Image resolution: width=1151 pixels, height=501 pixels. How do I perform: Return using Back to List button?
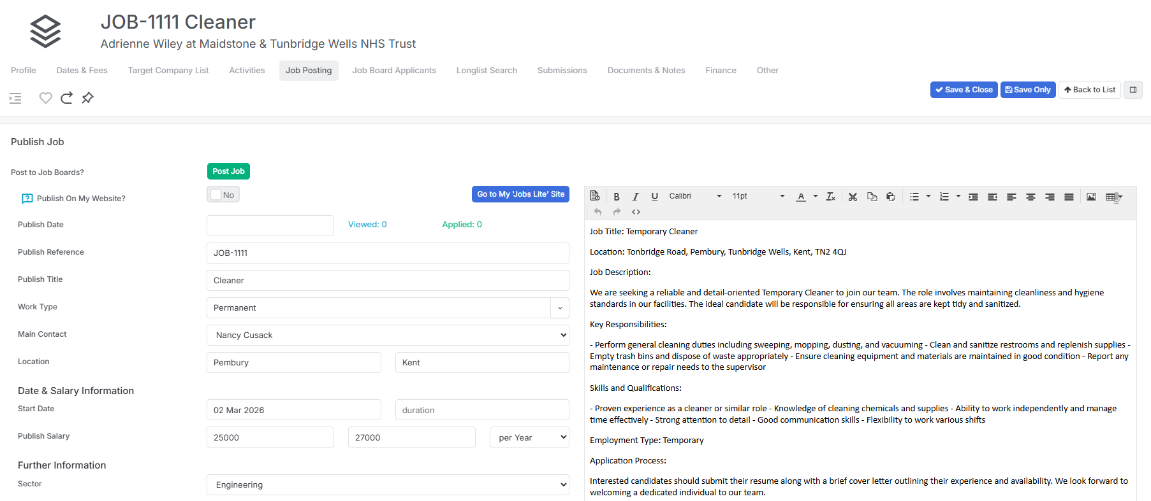click(1090, 90)
